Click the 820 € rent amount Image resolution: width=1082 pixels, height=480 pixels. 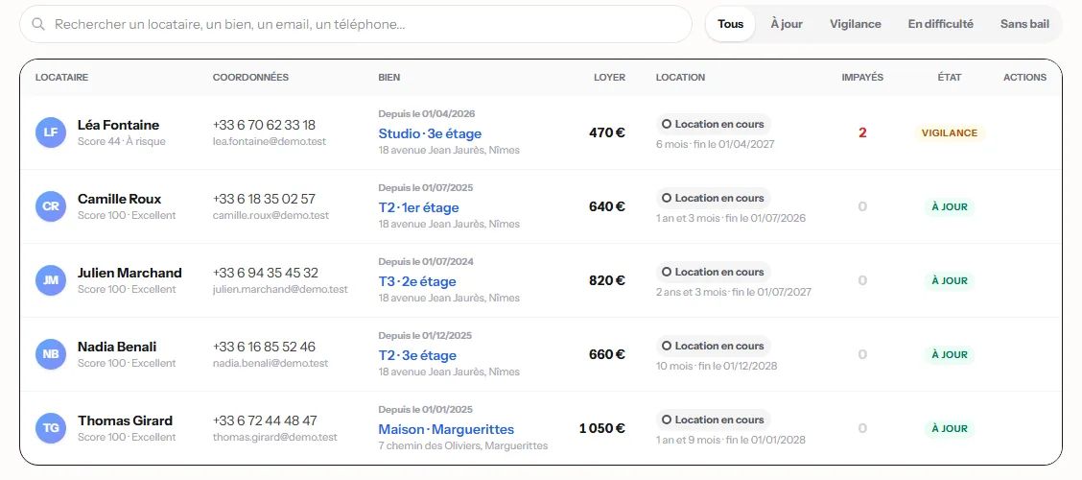[607, 280]
